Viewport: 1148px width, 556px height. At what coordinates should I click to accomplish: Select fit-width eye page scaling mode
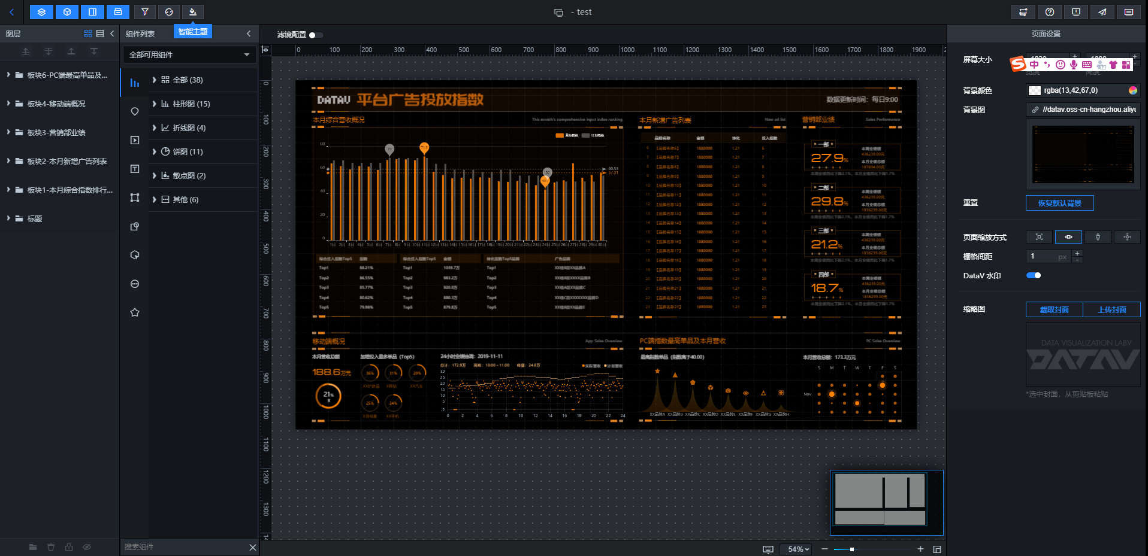pyautogui.click(x=1068, y=237)
